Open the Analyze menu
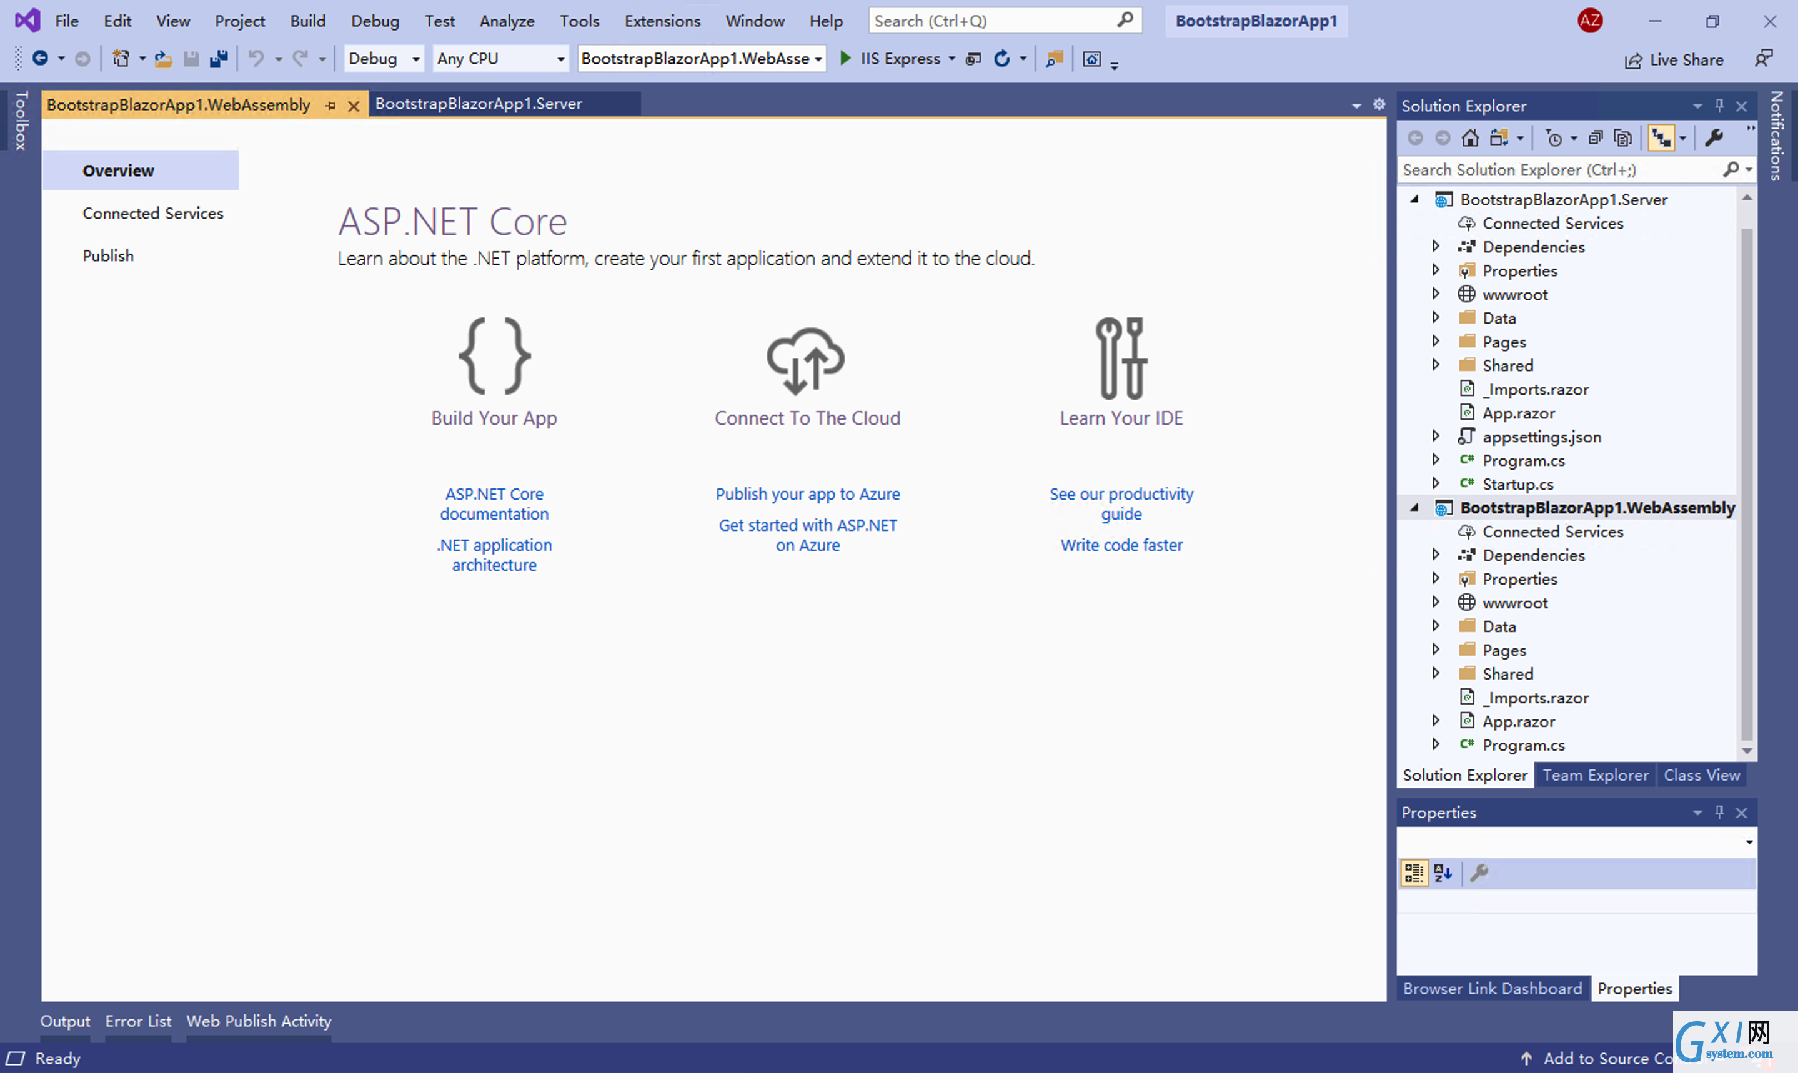The image size is (1798, 1073). [507, 21]
